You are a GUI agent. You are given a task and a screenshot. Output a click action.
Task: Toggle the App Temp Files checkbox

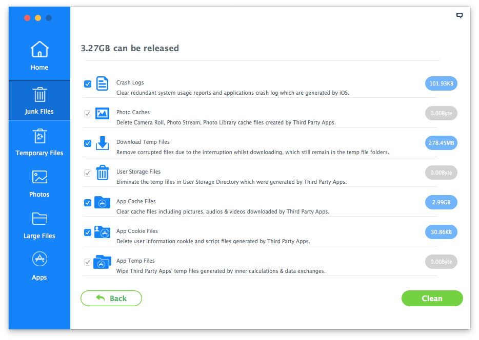(88, 262)
